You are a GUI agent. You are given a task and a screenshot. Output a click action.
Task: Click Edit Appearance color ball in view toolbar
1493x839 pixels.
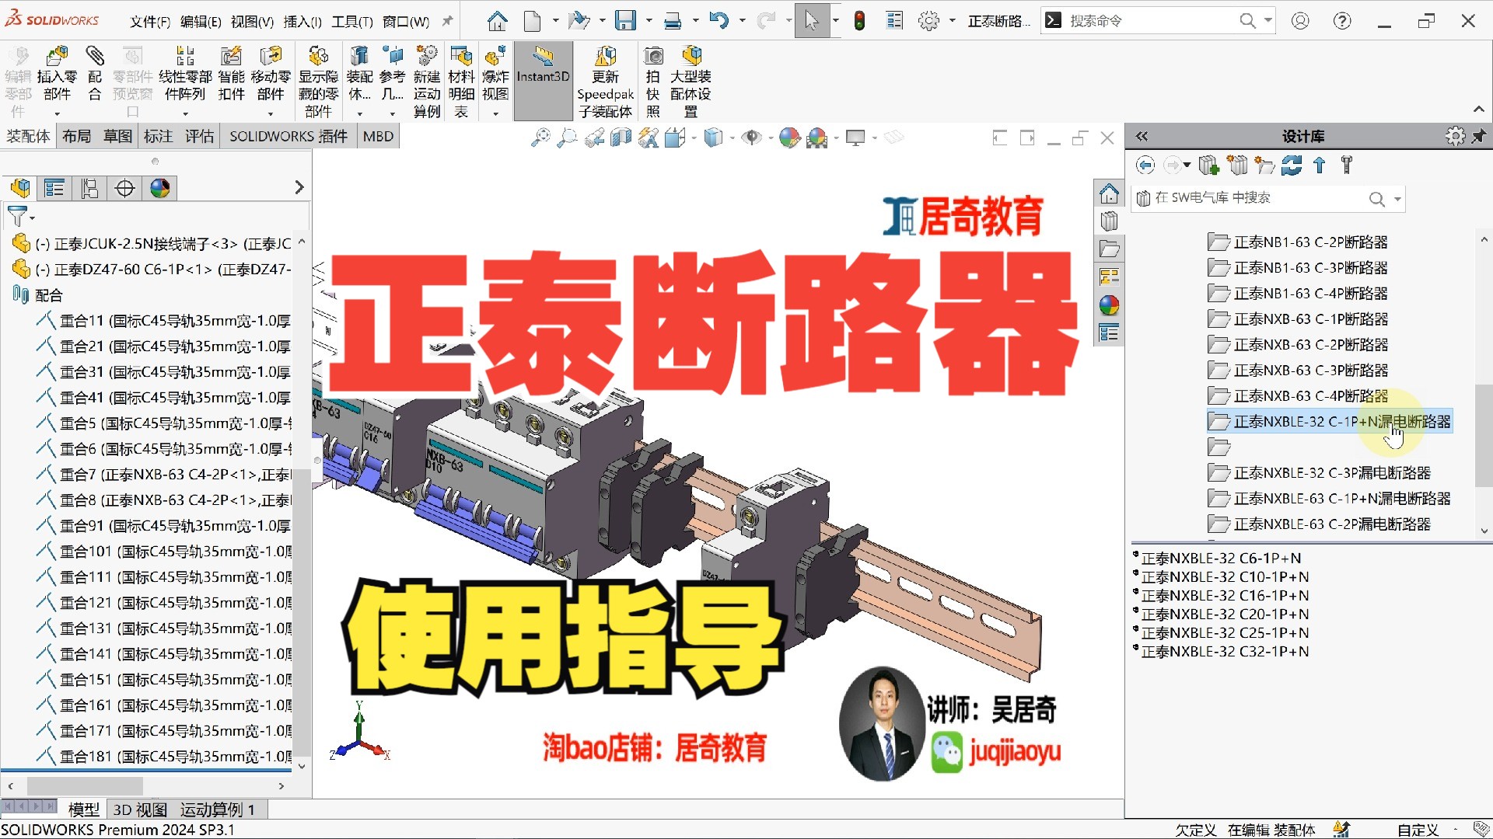[x=789, y=138]
